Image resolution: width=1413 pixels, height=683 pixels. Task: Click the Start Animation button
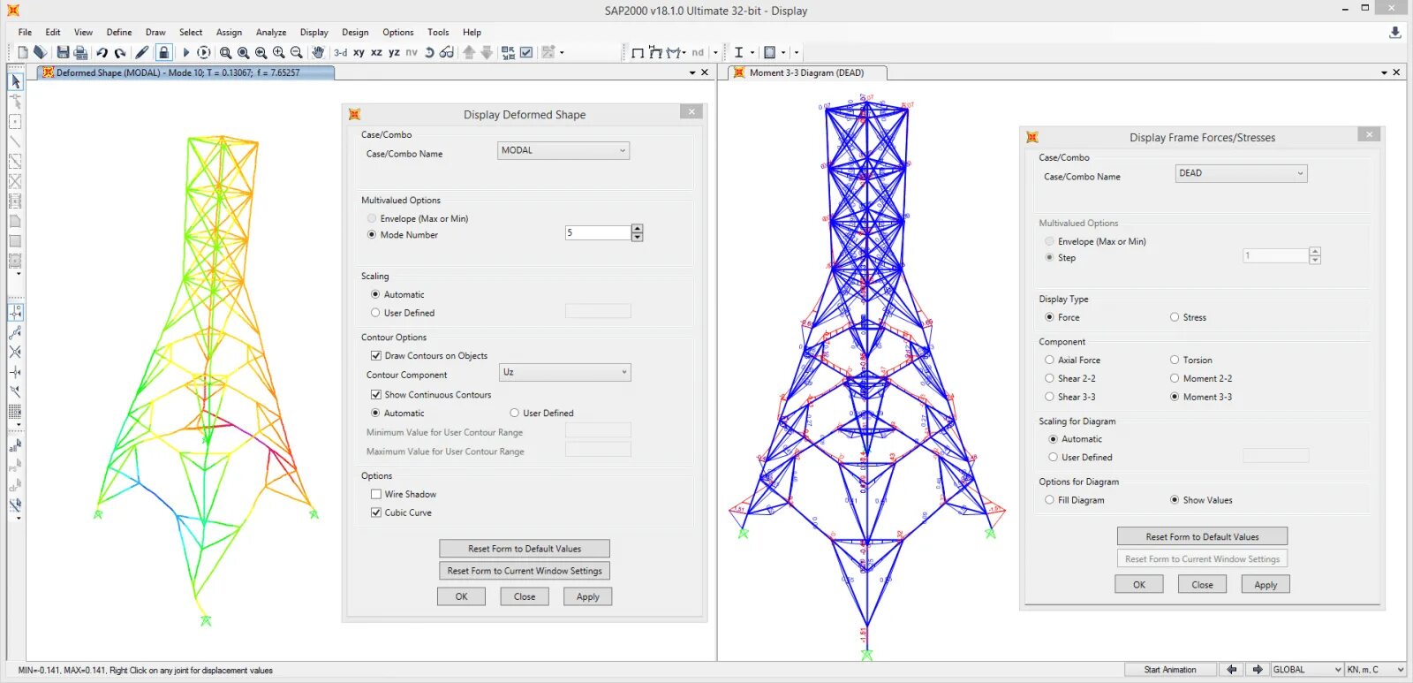point(1170,670)
